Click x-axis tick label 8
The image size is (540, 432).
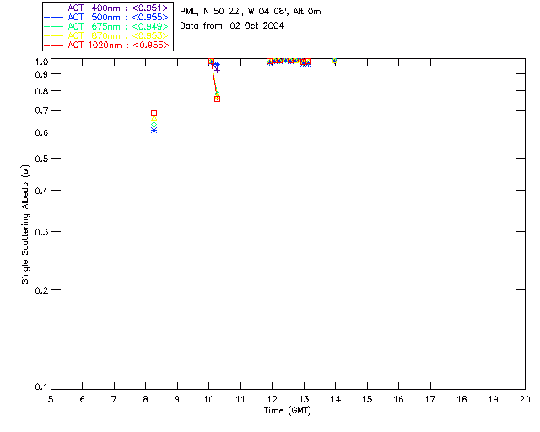pyautogui.click(x=146, y=399)
